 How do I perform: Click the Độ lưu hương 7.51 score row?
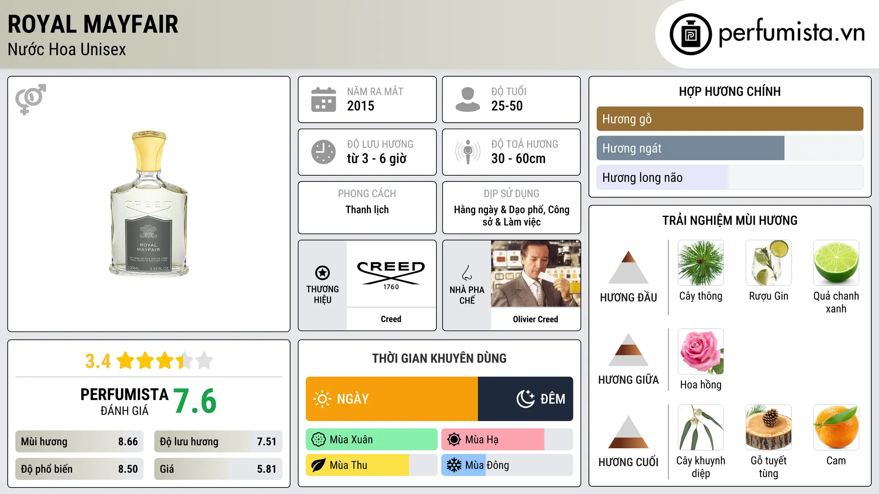[218, 442]
